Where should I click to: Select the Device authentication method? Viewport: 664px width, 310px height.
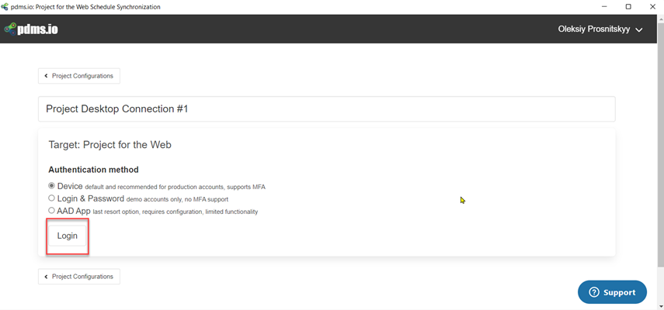click(52, 186)
